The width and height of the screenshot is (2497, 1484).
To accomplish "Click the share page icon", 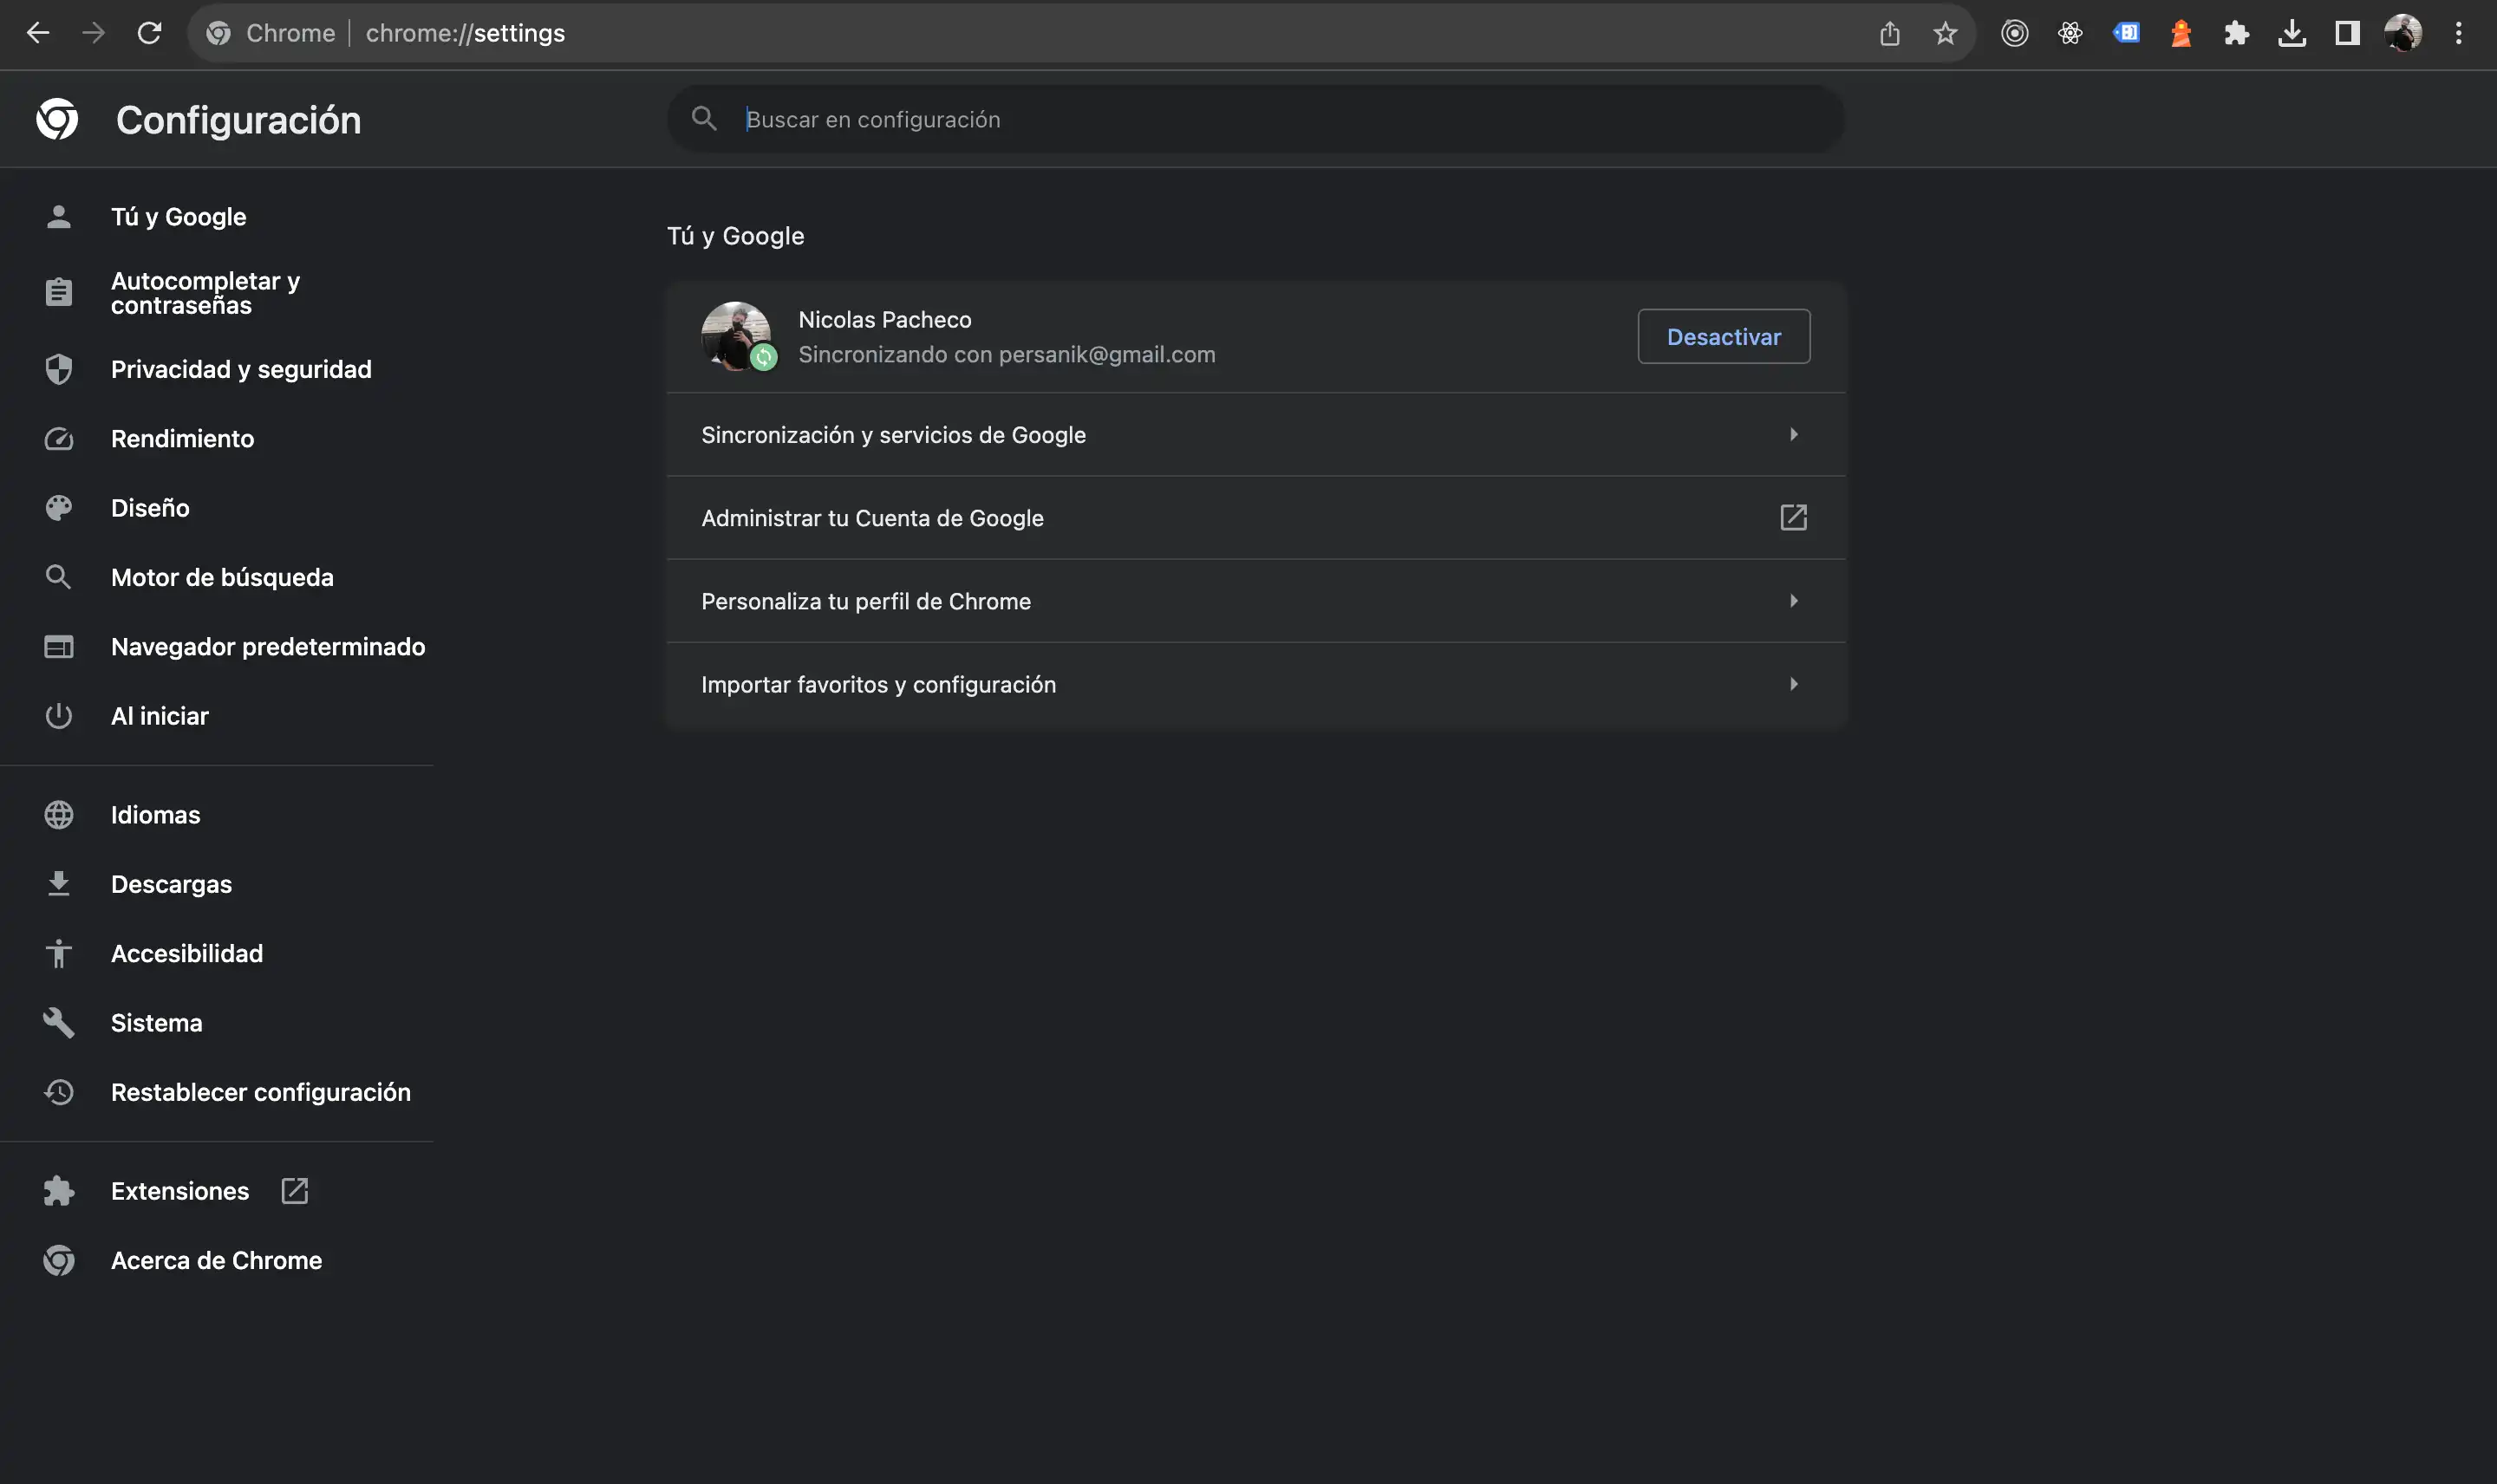I will [x=1889, y=33].
